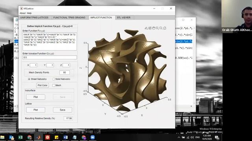Click the network icon in the system tray
This screenshot has width=252, height=141.
(188, 137)
